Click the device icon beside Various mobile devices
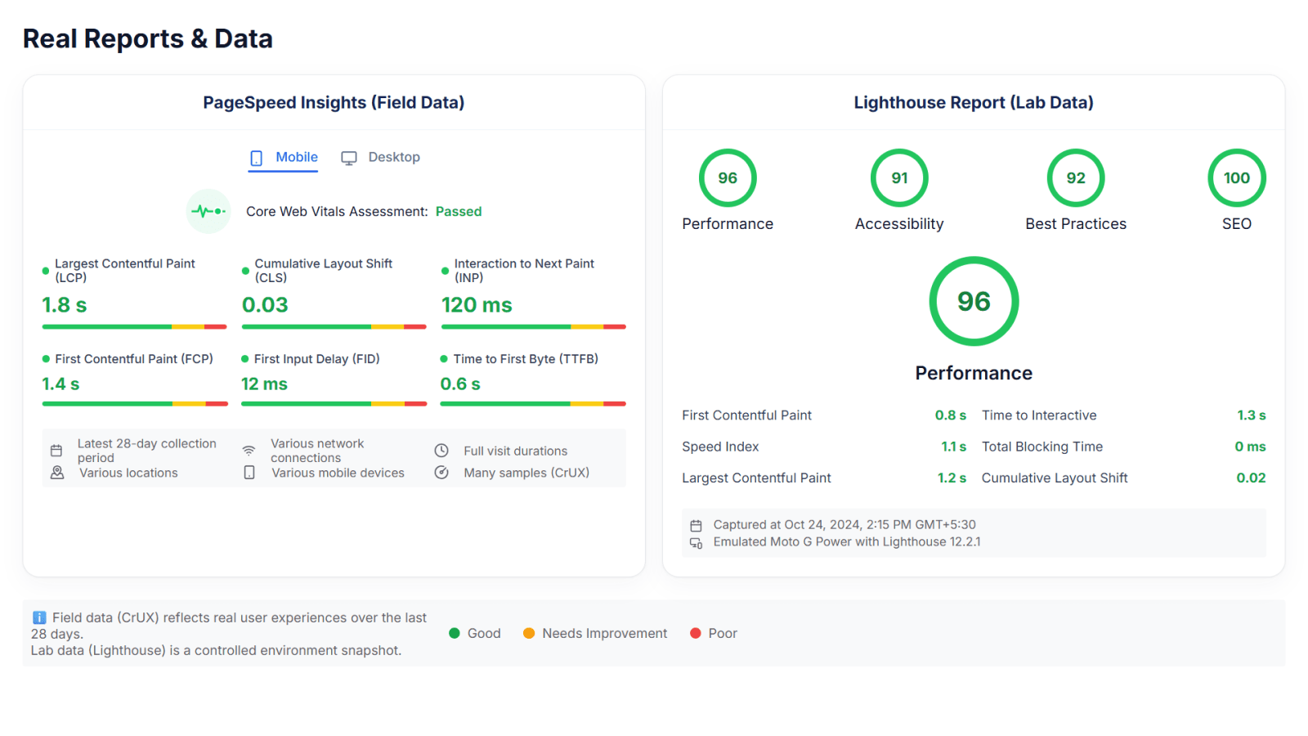This screenshot has height=736, width=1308. pyautogui.click(x=249, y=473)
